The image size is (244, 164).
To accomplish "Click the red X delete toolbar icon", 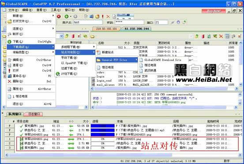I will (108, 16).
